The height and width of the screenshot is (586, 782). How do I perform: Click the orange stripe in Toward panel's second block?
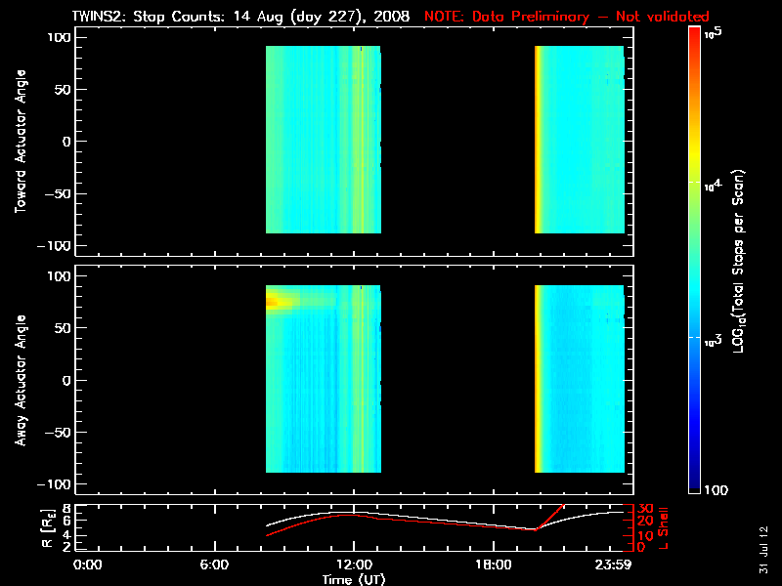[538, 140]
